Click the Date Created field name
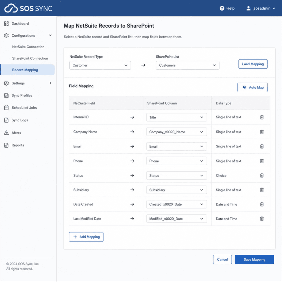The image size is (282, 282). pyautogui.click(x=83, y=204)
